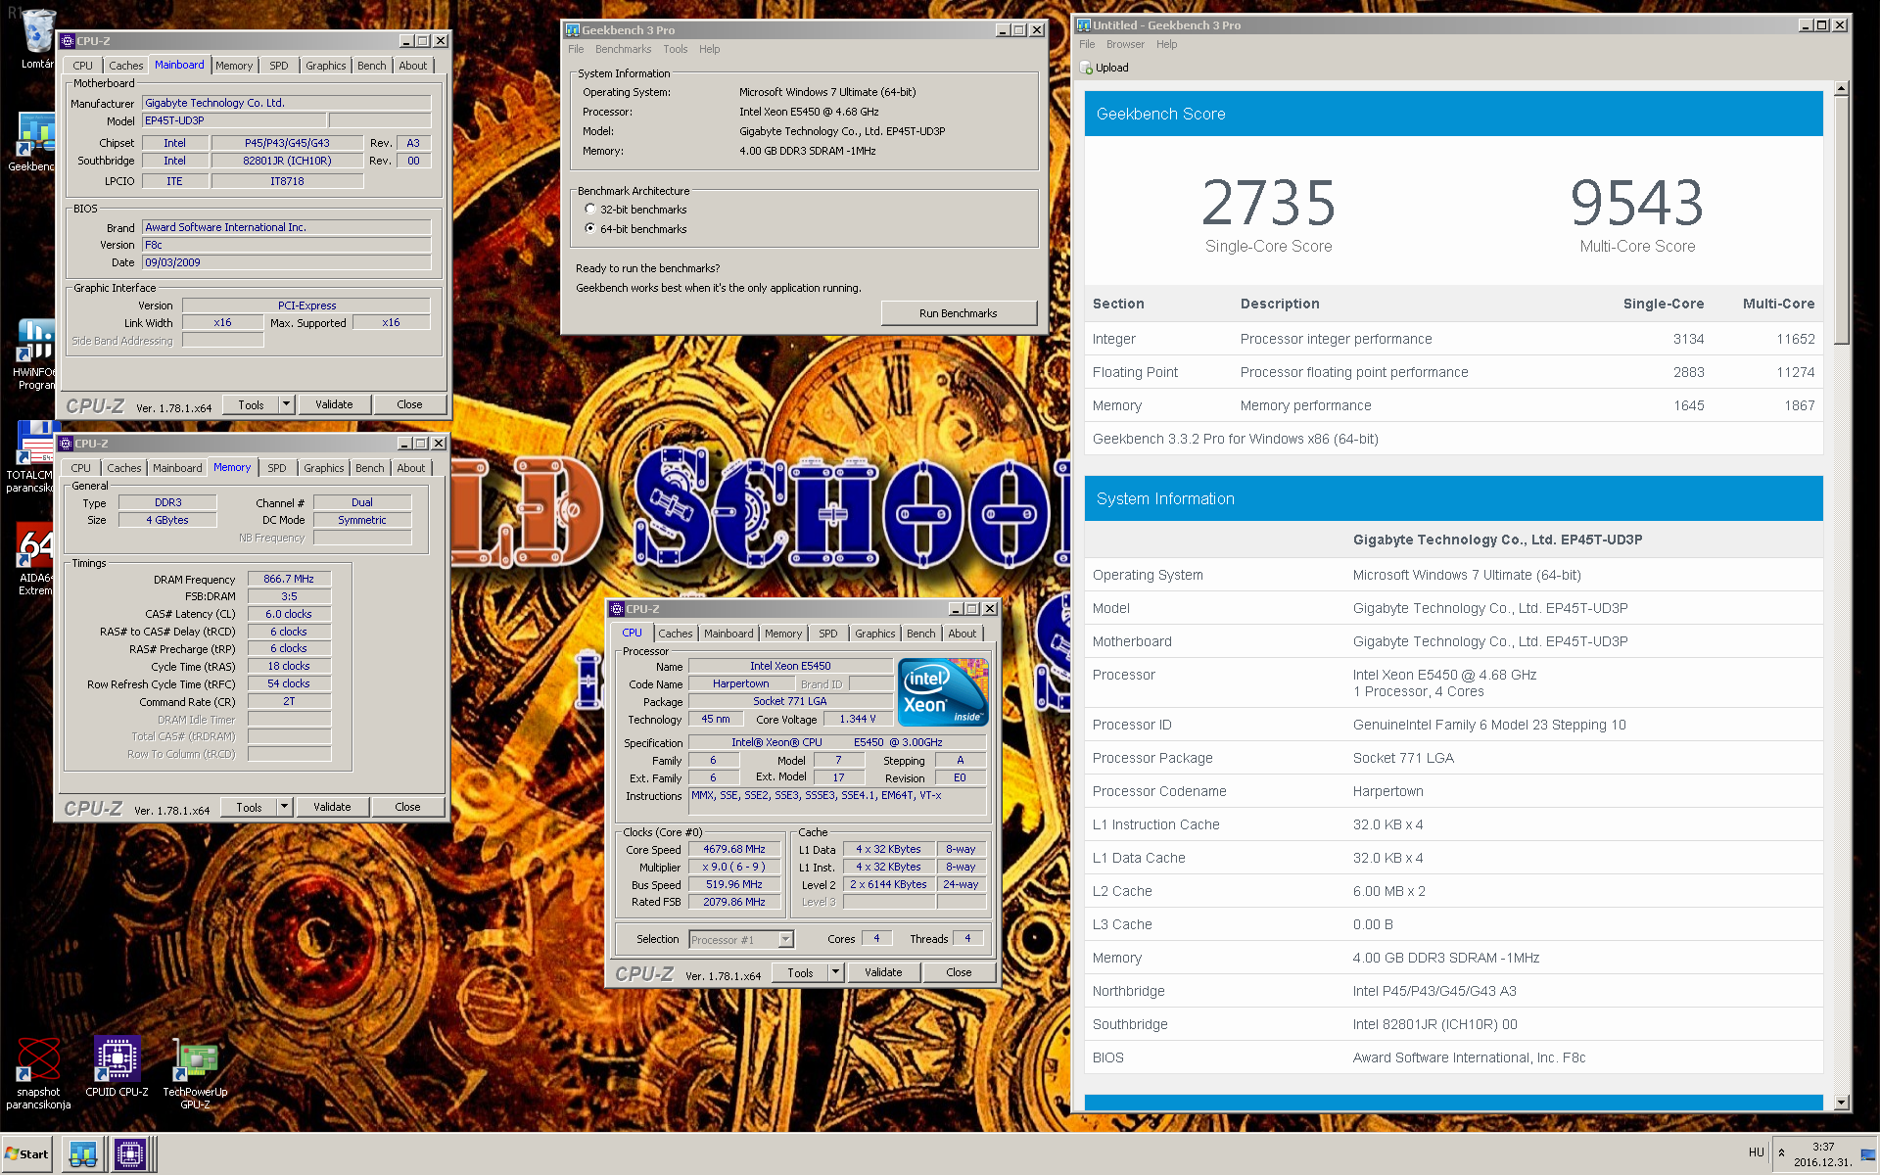Click scroll-down arrow in Geekbench results

coord(1841,1103)
